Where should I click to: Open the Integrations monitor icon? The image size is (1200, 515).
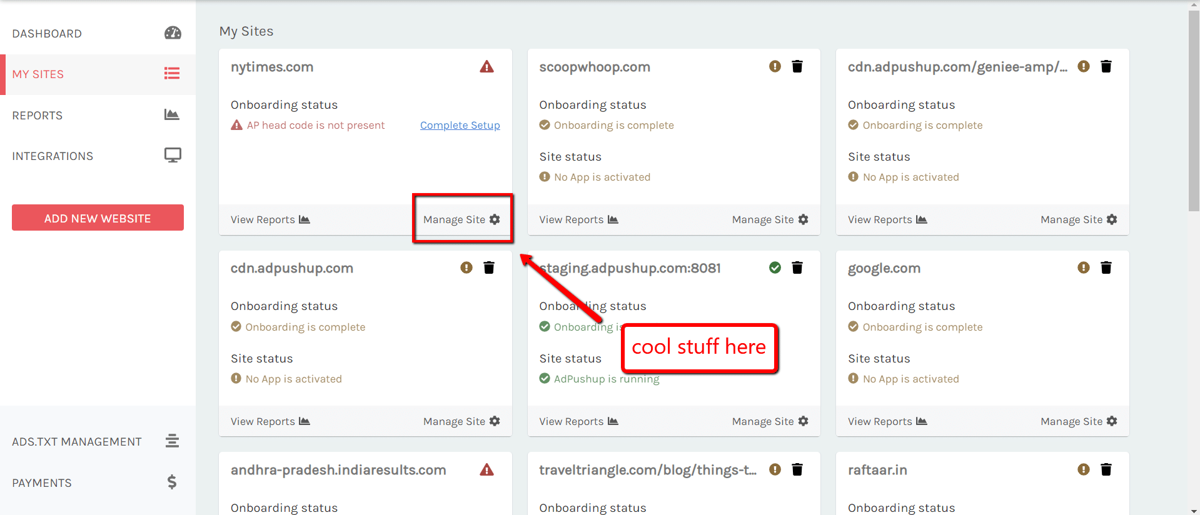click(x=173, y=155)
